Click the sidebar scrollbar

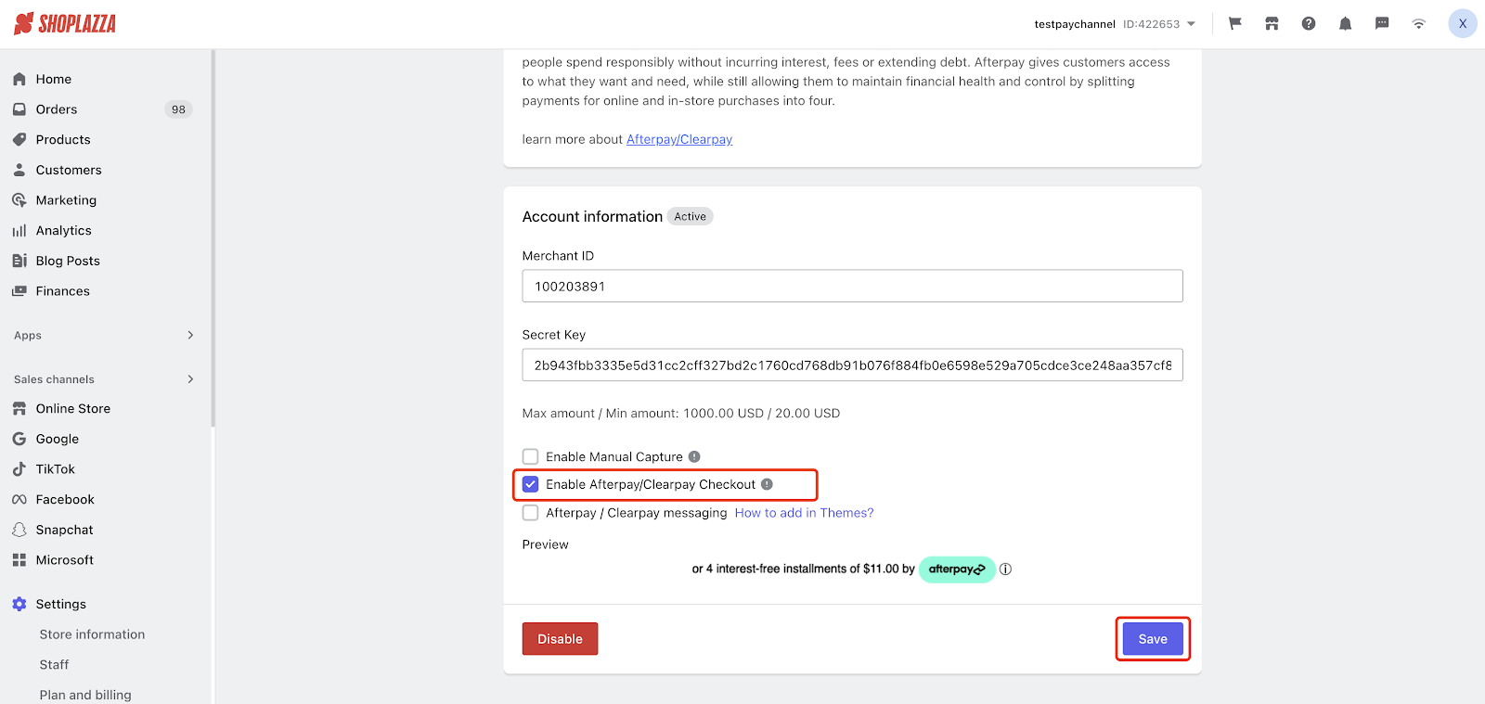[213, 239]
